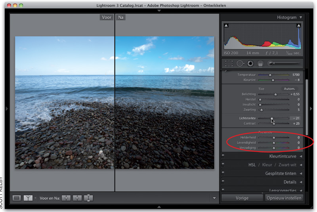This screenshot has height=212, width=317.
Task: Click the Lichtsterkte slider handle
Action: click(272, 118)
